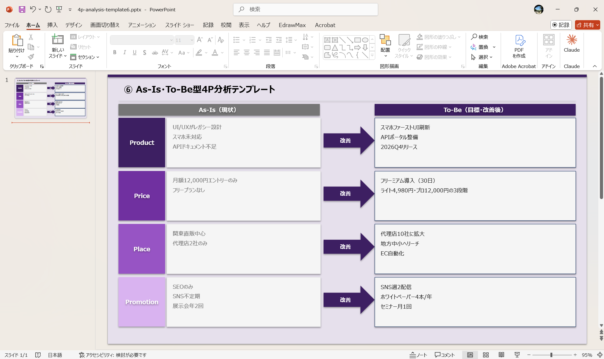Toggle underline formatting
The image size is (604, 359).
(135, 53)
